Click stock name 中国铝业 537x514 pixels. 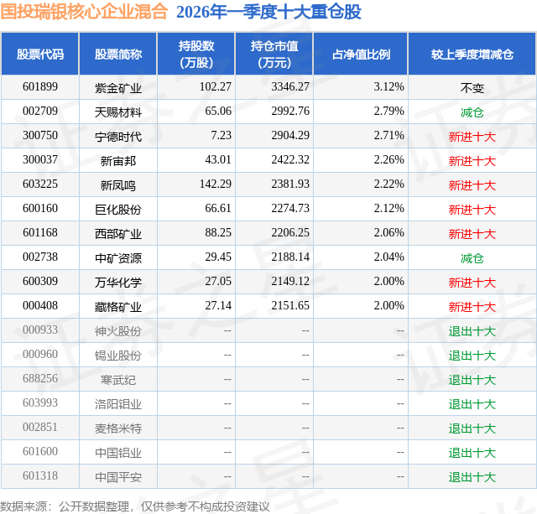118,452
